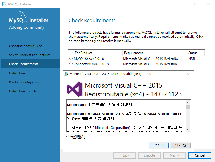Open the Choosing a Setup Type step

click(25, 46)
